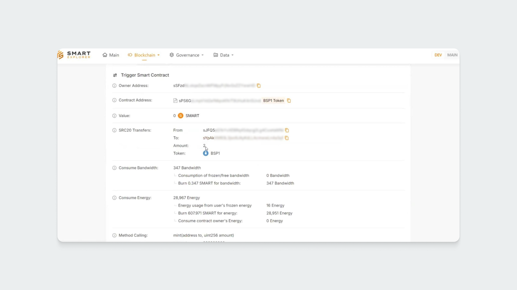Expand the Data dropdown menu
Screen dimensions: 517x290
click(224, 55)
